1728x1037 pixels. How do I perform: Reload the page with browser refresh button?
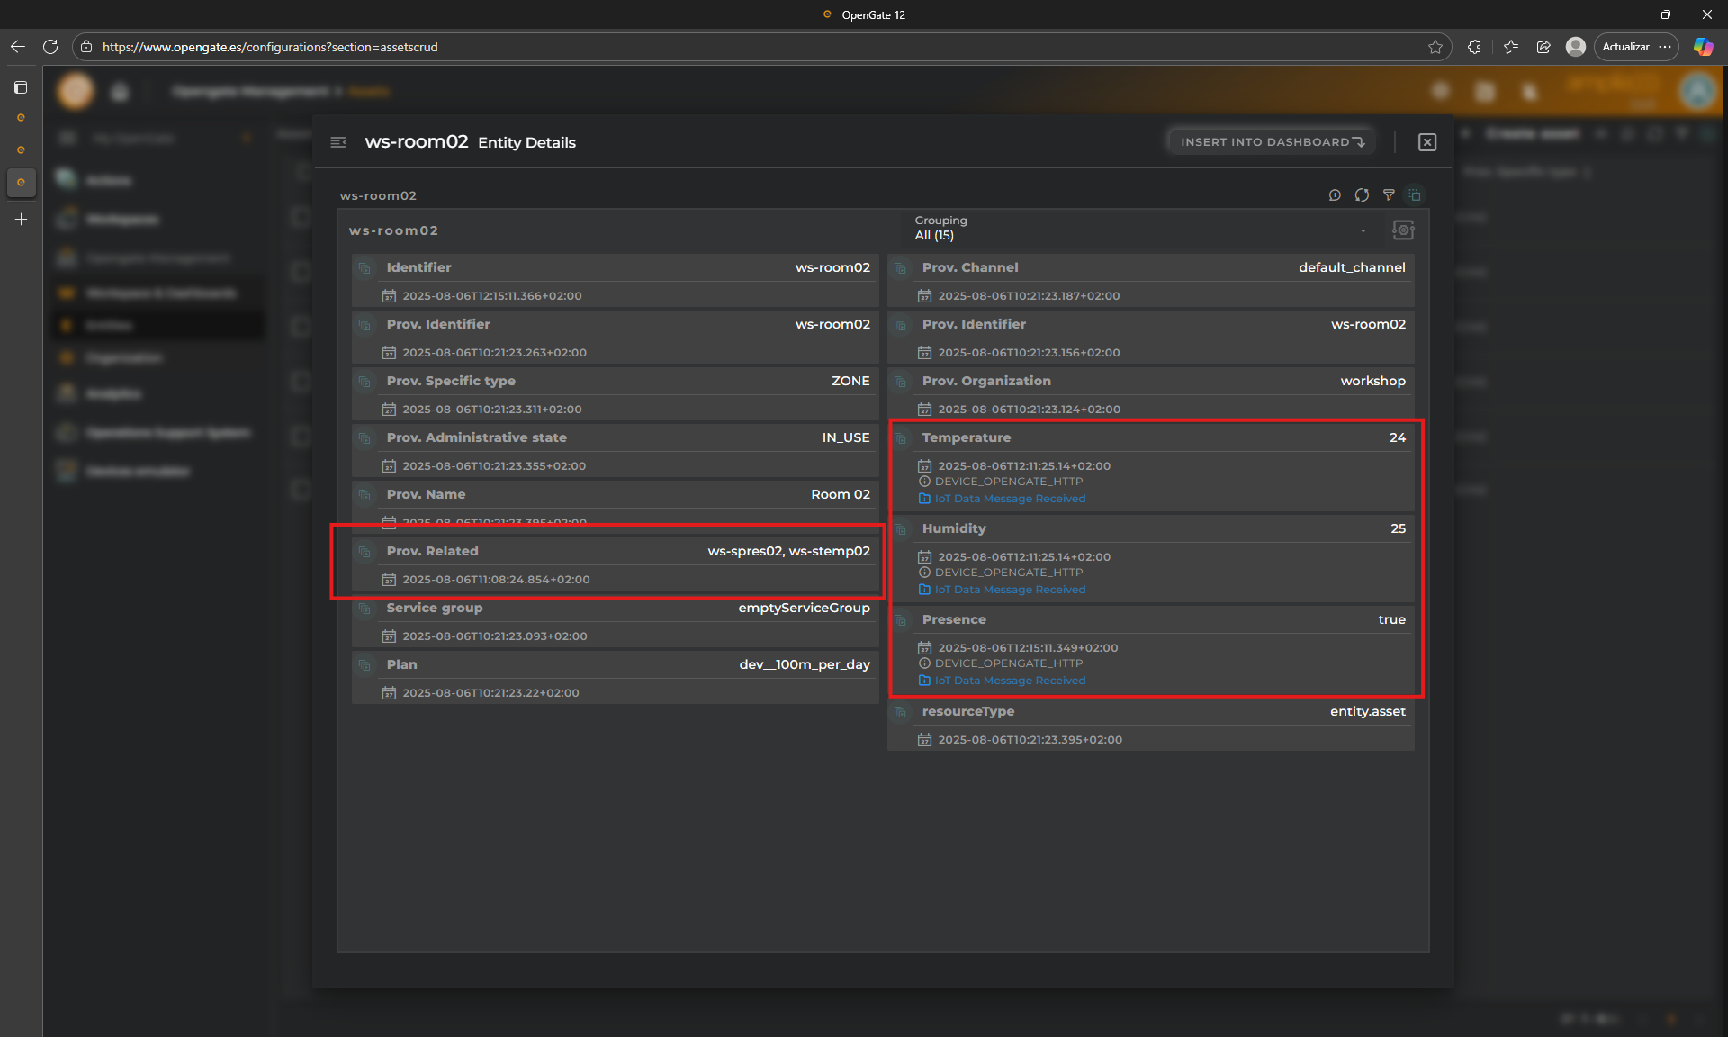point(50,47)
